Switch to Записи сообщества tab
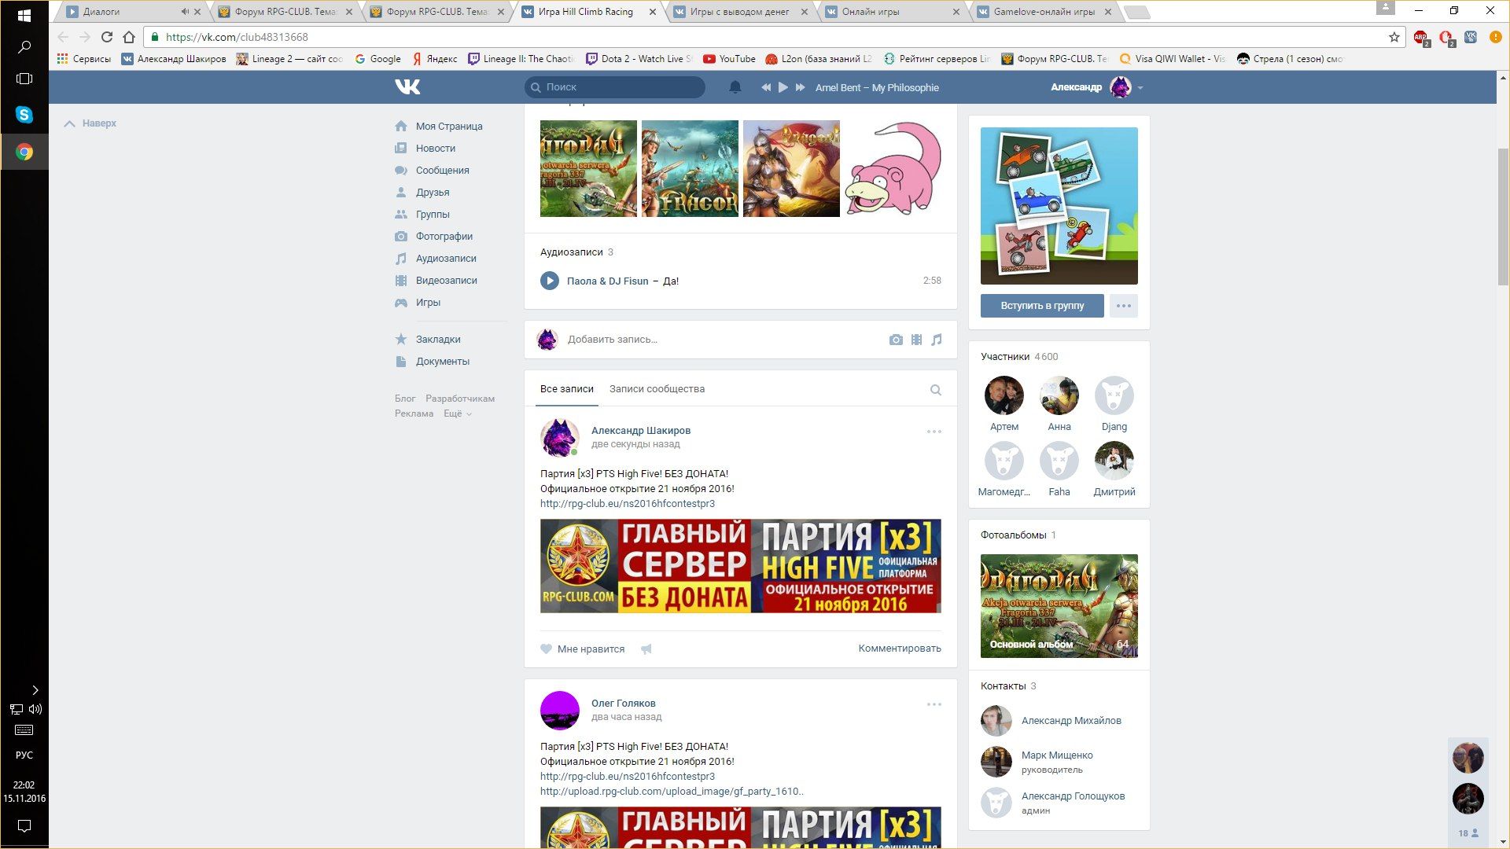 pyautogui.click(x=657, y=389)
